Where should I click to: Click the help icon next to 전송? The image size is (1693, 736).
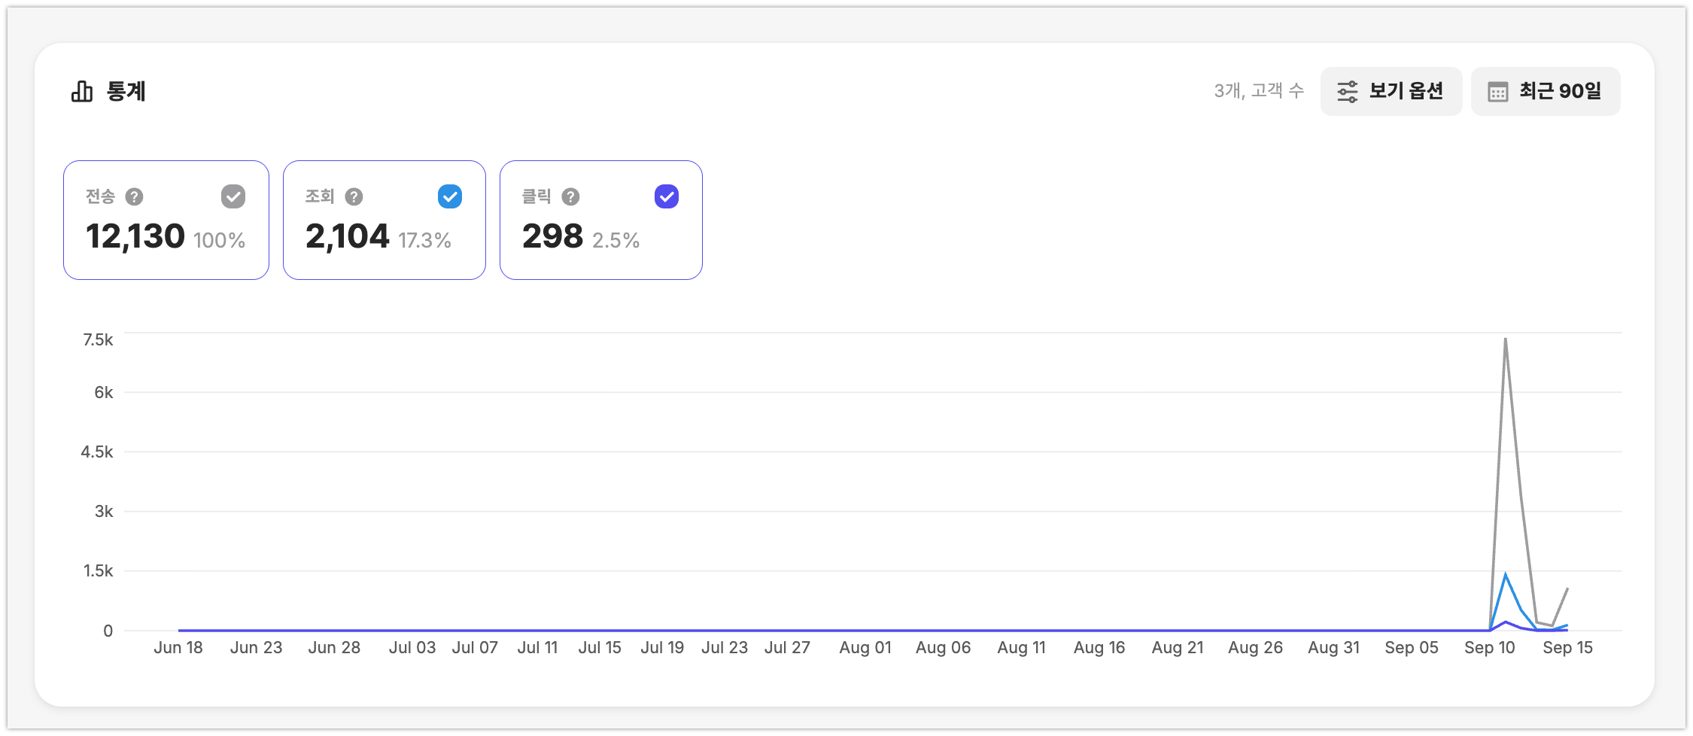click(x=134, y=196)
